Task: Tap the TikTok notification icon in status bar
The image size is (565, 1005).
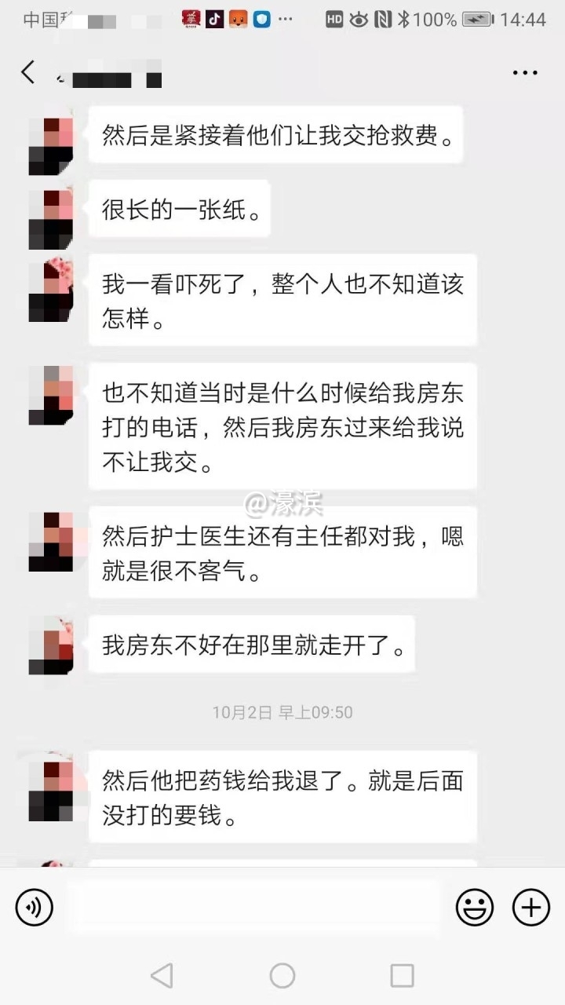Action: click(x=214, y=19)
